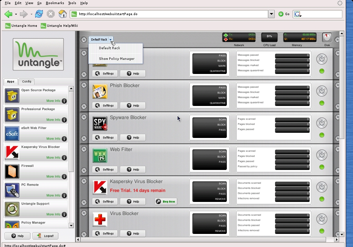The width and height of the screenshot is (353, 247).
Task: Click the Logout button
Action: 46,236
